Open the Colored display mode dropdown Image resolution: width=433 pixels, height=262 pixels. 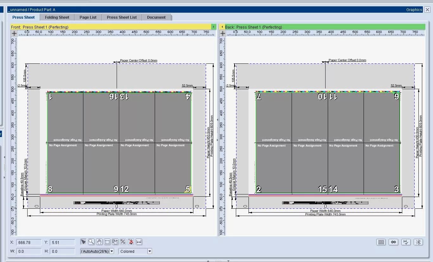[150, 251]
